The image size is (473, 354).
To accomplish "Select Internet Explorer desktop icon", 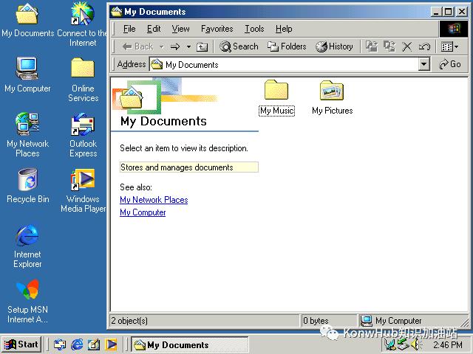I will [27, 236].
